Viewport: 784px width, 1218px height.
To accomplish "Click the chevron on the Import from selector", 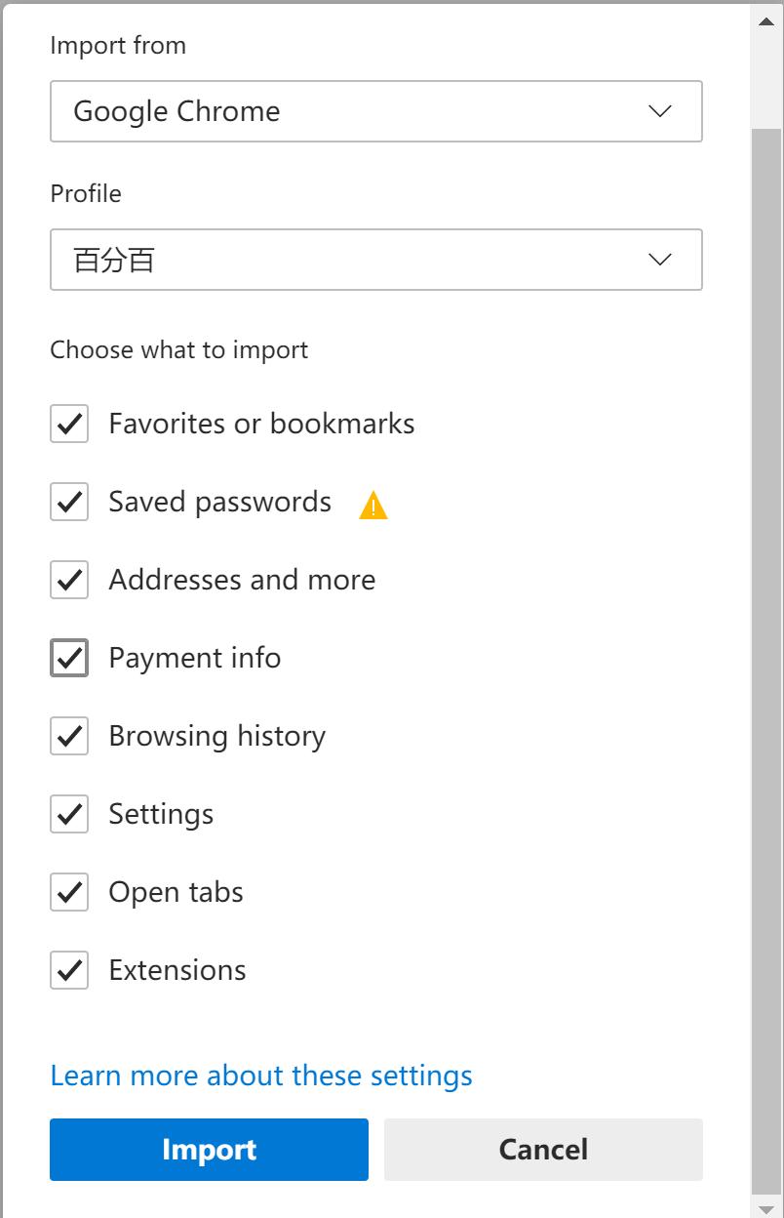I will click(x=660, y=111).
